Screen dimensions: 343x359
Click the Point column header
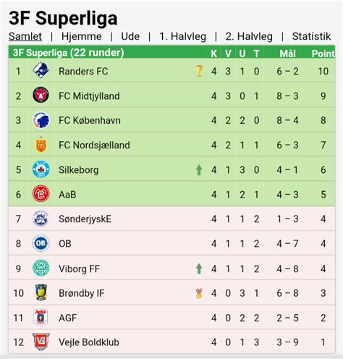click(x=323, y=54)
